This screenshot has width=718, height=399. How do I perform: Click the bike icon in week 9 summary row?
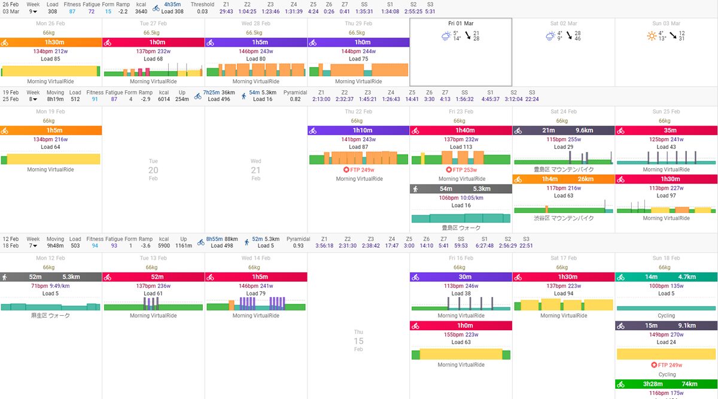pyautogui.click(x=156, y=8)
